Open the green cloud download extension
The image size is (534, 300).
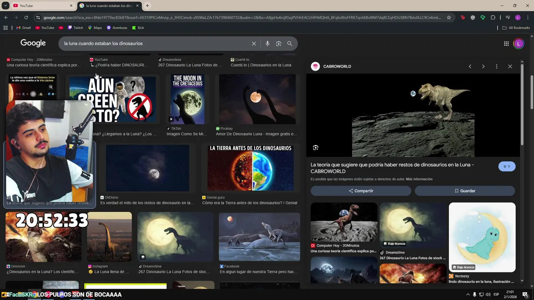(483, 17)
